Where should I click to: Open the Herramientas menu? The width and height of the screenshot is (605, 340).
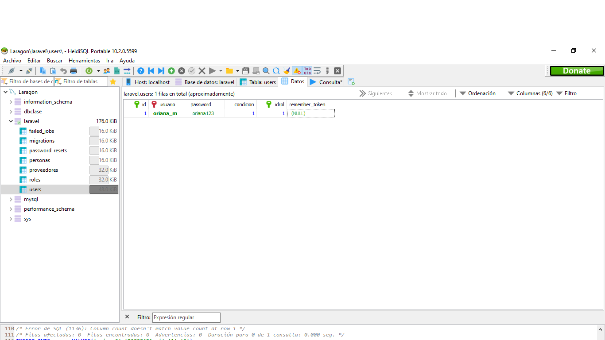pos(85,61)
